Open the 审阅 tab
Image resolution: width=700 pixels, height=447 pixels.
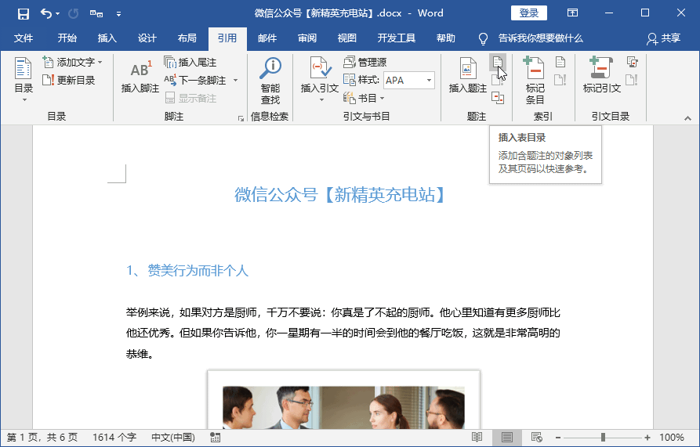click(x=307, y=38)
